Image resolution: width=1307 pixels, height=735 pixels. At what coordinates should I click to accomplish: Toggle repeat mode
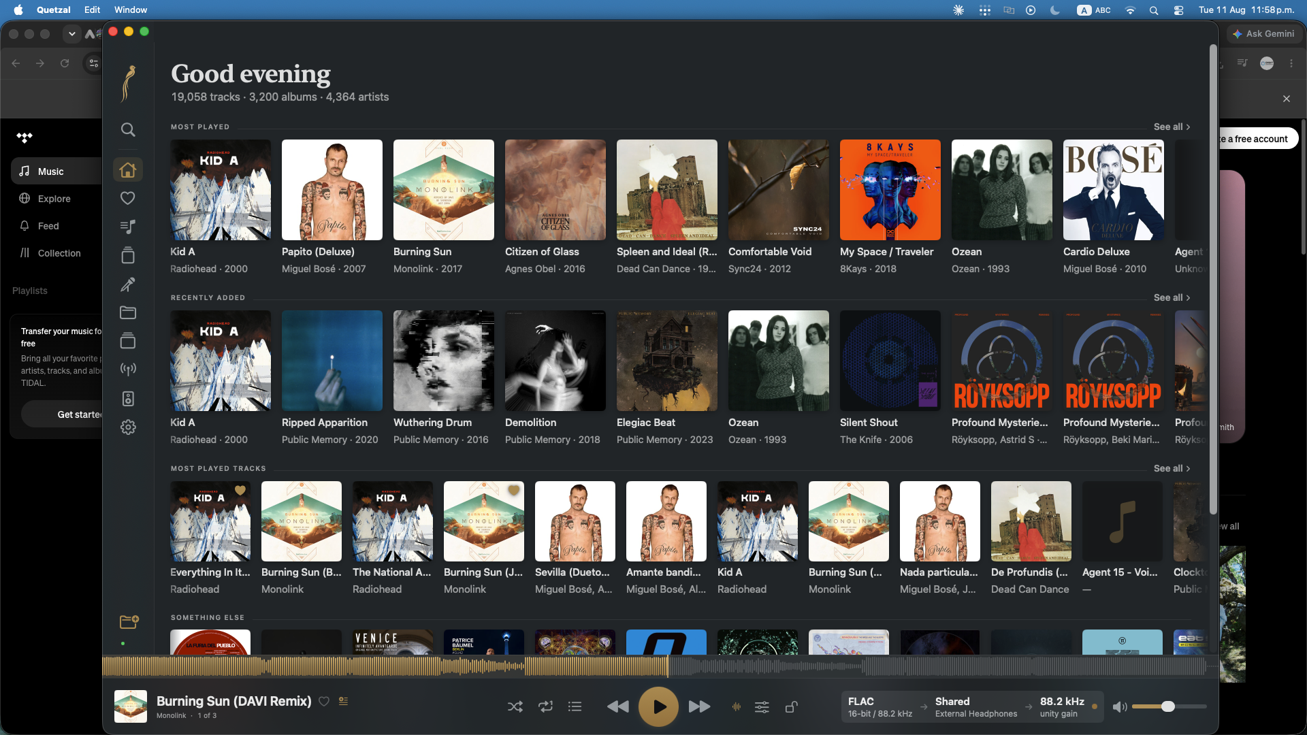[x=545, y=707]
